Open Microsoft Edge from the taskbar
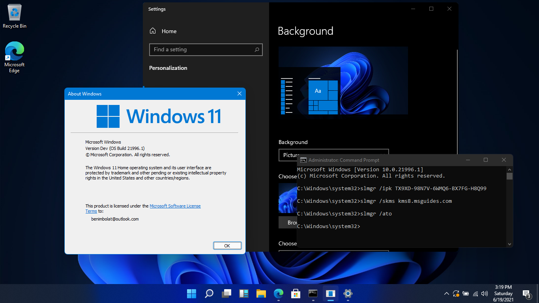Image resolution: width=539 pixels, height=303 pixels. coord(279,294)
